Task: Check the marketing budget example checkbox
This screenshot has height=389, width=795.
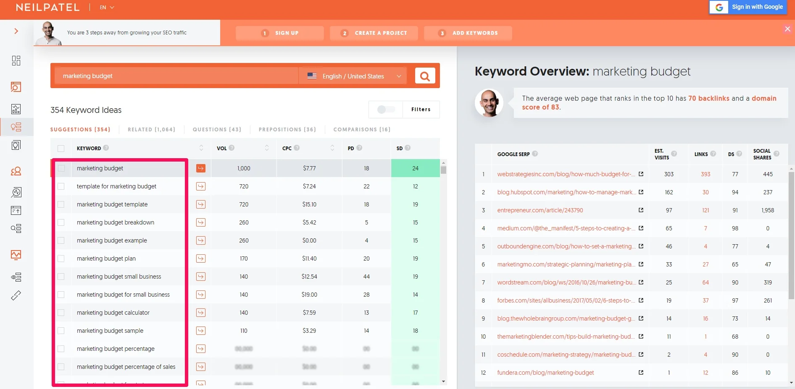Action: click(x=61, y=240)
